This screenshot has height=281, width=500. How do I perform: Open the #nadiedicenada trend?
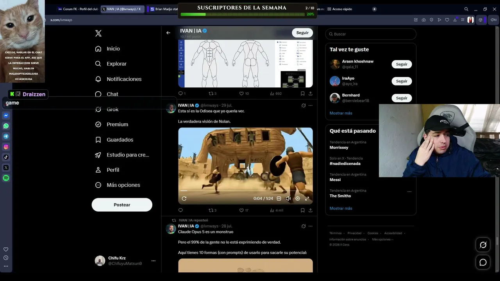[x=345, y=164]
